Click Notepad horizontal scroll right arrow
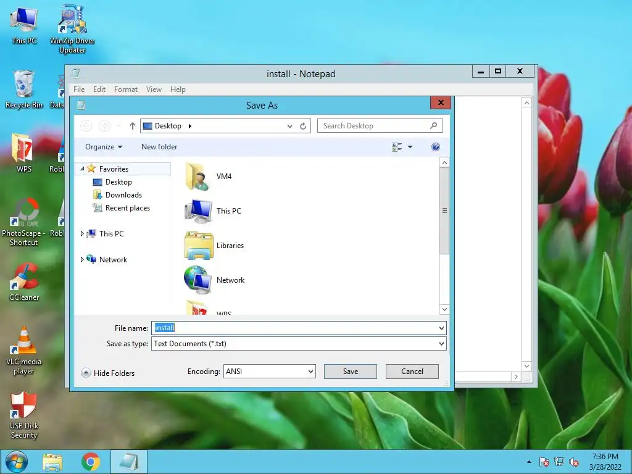632x474 pixels. click(x=516, y=377)
